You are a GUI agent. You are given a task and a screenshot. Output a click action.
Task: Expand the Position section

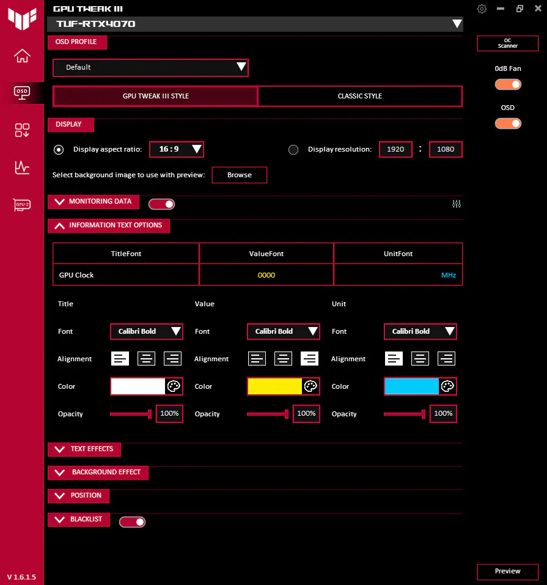click(78, 496)
